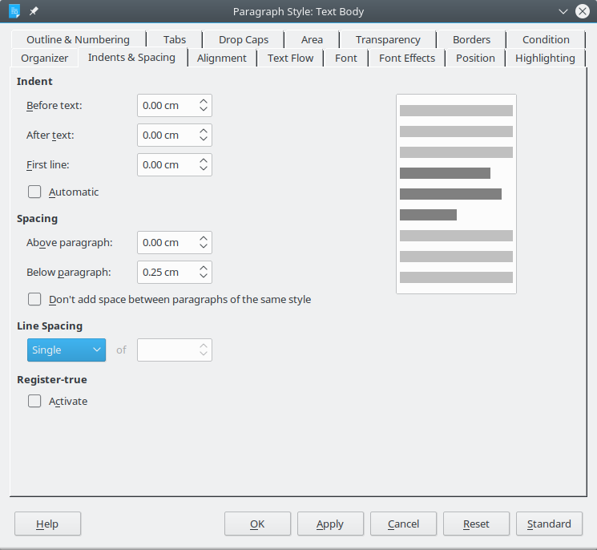The height and width of the screenshot is (550, 597).
Task: Increase First line indent value
Action: tap(204, 160)
